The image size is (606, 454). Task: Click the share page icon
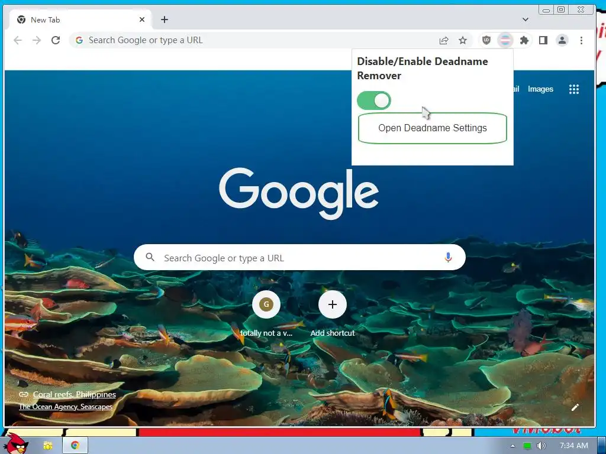pos(444,40)
